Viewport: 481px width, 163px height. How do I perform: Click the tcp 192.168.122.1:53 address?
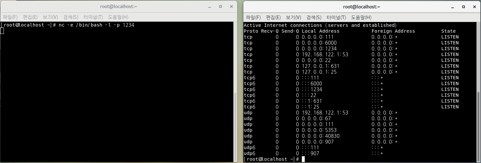click(325, 54)
